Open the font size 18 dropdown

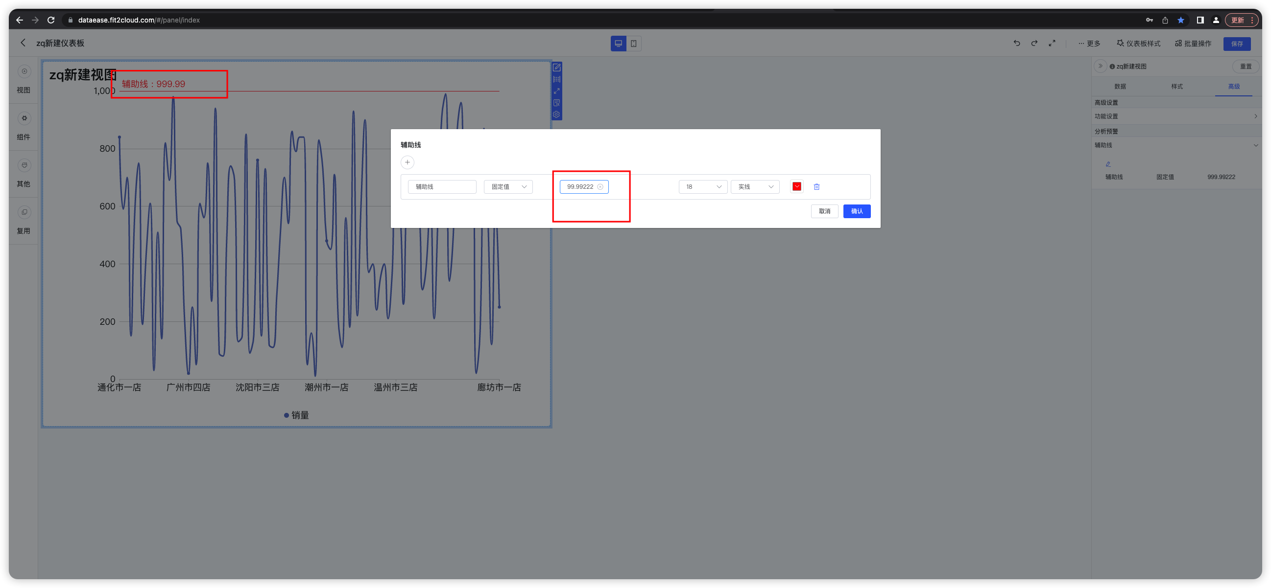(703, 186)
